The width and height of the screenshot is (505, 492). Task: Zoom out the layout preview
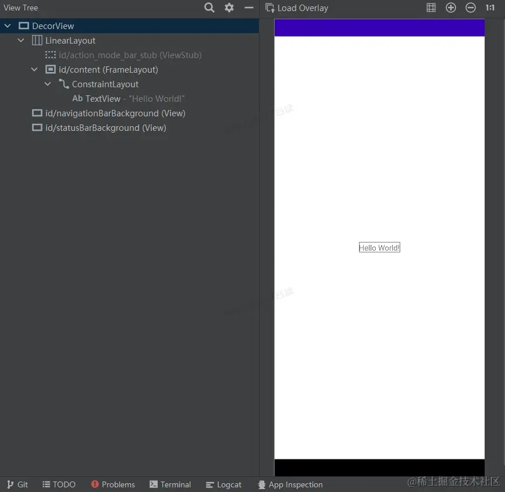(x=471, y=8)
